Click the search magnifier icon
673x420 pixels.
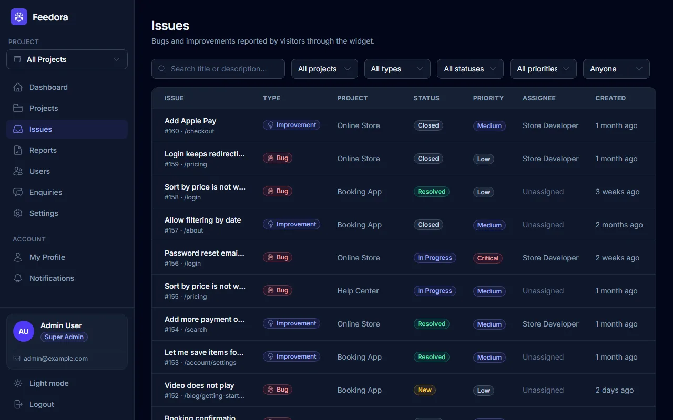pyautogui.click(x=162, y=69)
